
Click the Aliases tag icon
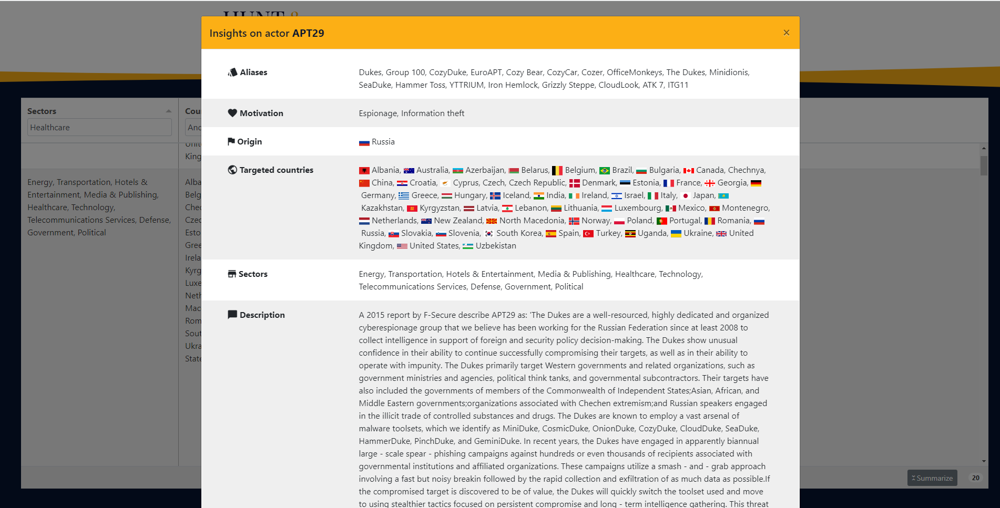(232, 72)
